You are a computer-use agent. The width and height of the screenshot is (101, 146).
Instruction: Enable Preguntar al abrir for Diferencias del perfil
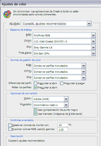(x=35, y=83)
